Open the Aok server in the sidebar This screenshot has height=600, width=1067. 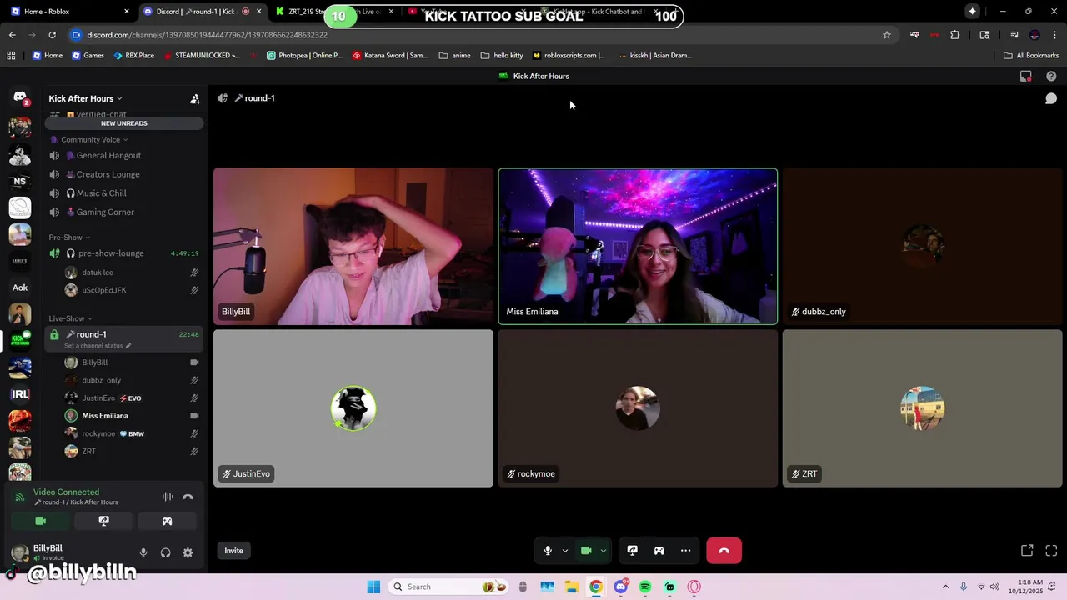click(x=20, y=287)
